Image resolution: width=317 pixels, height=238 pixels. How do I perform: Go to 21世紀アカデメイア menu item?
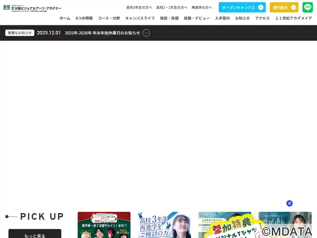tap(294, 18)
